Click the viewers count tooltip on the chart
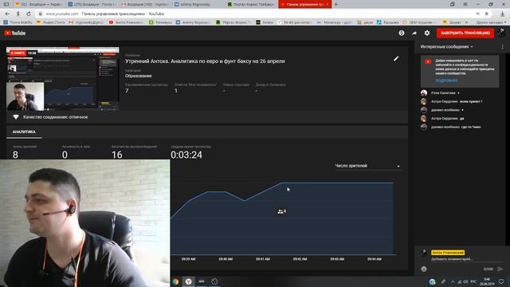The image size is (510, 287). coord(281,211)
